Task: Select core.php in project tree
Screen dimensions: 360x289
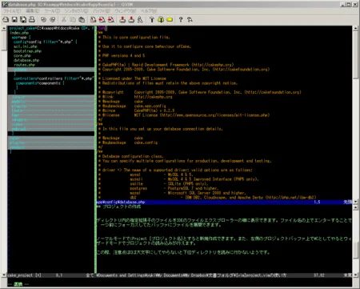Action: coord(22,56)
